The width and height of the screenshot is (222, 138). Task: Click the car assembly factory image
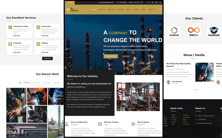[138, 97]
